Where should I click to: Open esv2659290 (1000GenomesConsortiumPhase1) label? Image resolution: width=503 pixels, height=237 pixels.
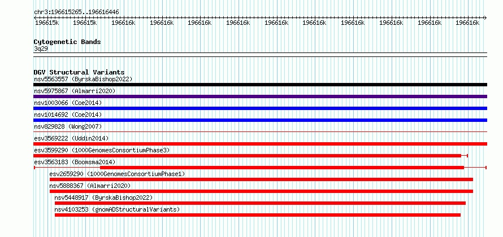(x=117, y=174)
